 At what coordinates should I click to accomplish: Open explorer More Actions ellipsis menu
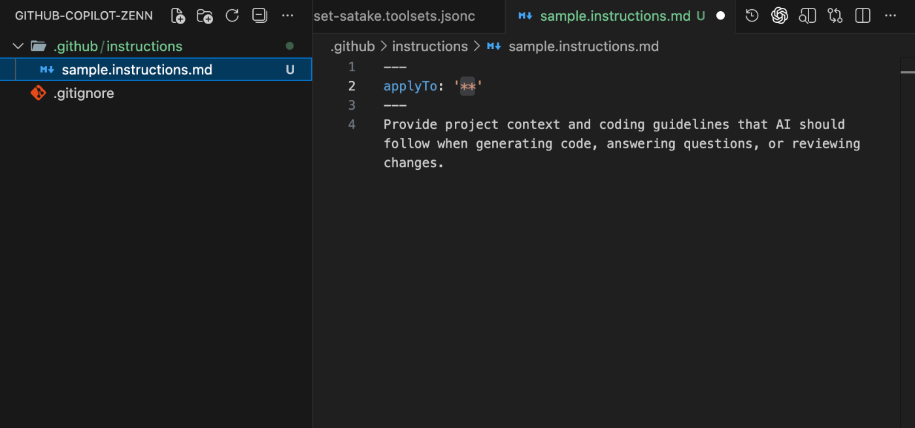click(287, 16)
